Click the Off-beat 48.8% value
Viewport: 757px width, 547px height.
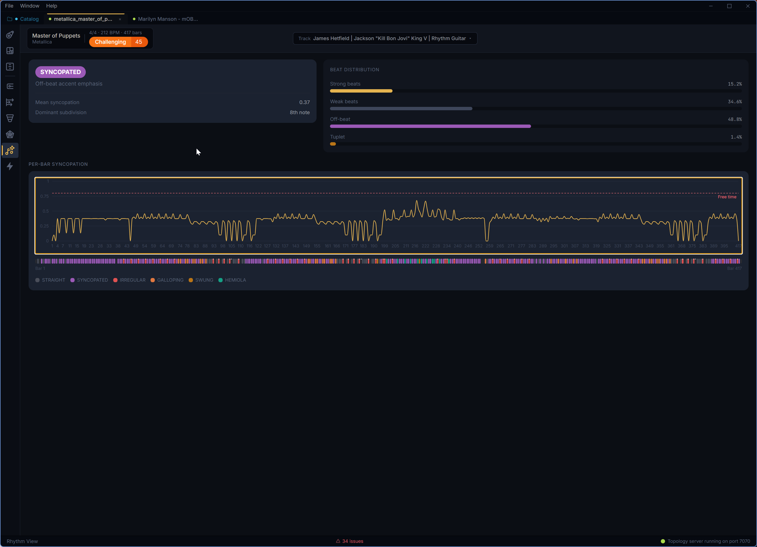pos(735,119)
